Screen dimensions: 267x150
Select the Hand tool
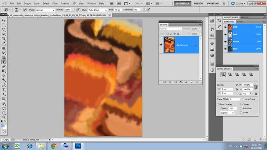point(4,113)
